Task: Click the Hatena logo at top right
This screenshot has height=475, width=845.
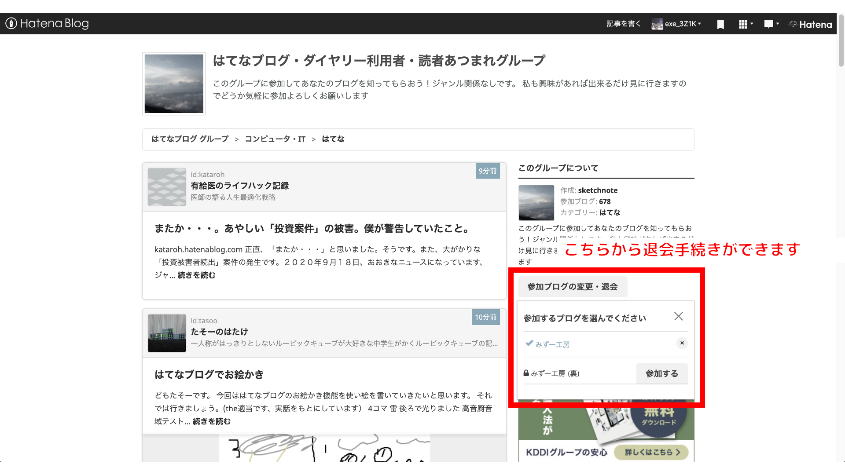Action: point(810,25)
